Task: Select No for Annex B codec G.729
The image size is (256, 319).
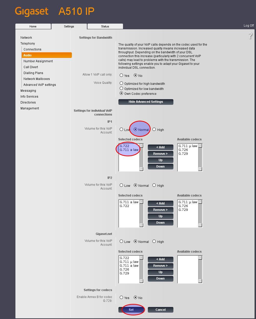Action: (x=136, y=297)
